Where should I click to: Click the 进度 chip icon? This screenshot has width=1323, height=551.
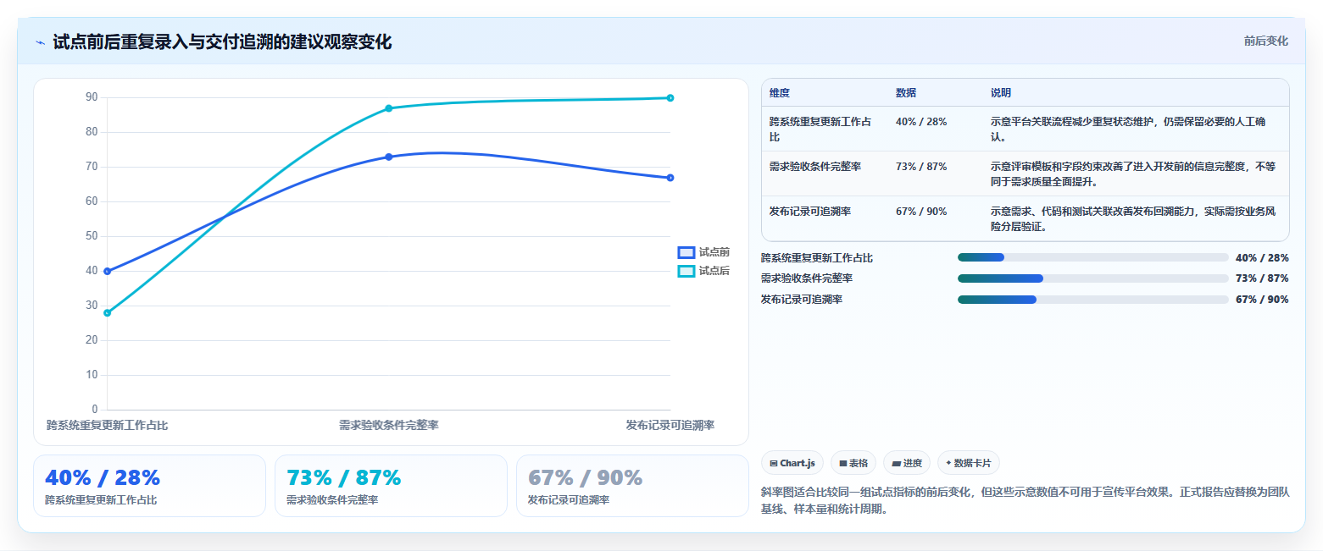pos(896,463)
